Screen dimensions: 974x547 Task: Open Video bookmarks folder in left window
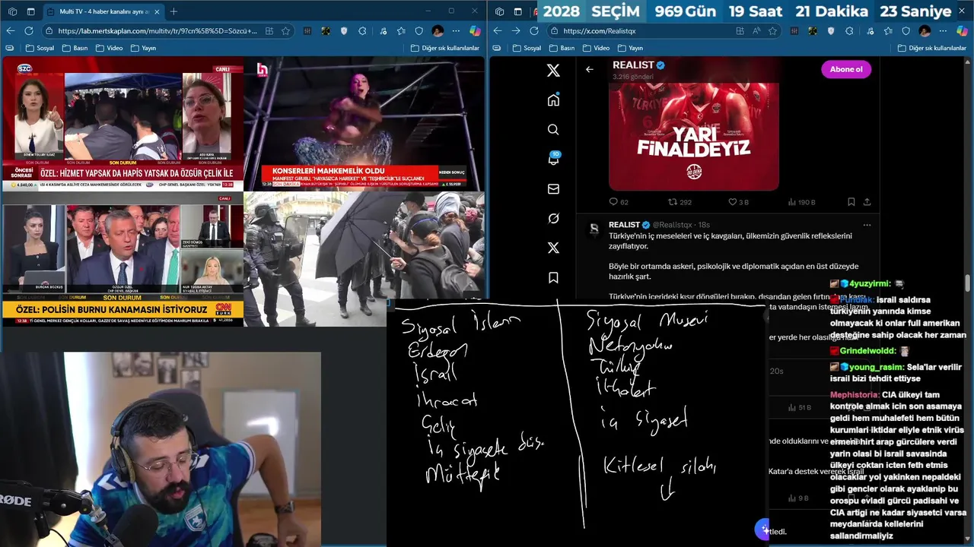(x=109, y=48)
